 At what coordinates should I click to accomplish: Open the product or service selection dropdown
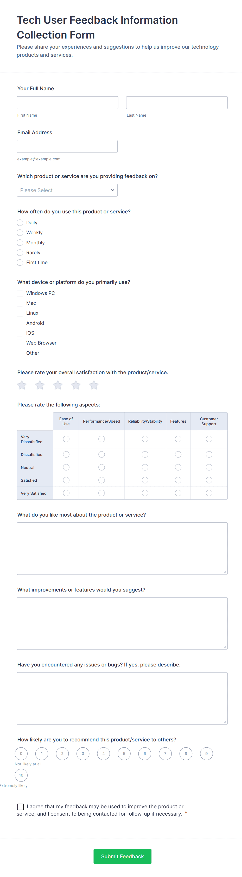click(x=67, y=190)
